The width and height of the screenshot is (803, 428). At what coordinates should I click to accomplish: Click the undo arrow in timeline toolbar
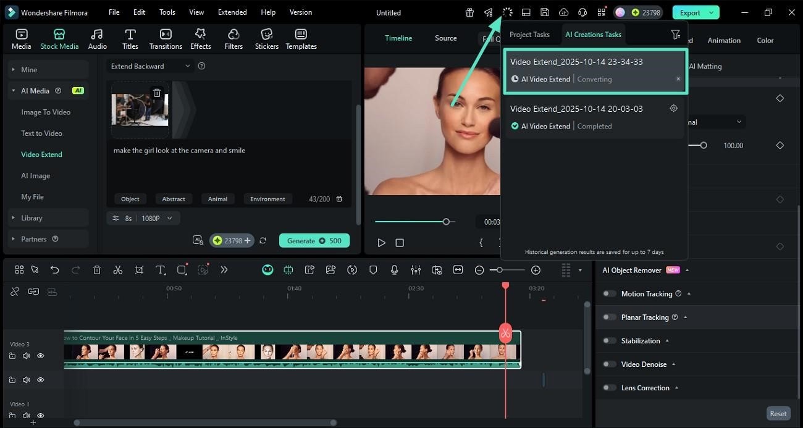55,270
